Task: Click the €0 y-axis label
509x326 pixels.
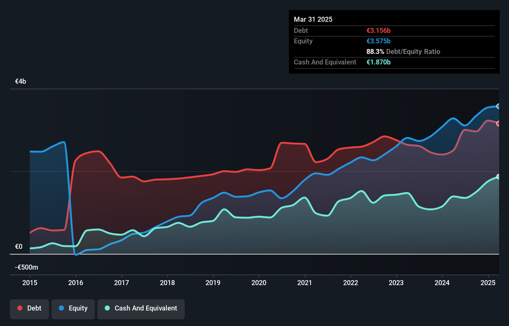Action: pos(19,247)
